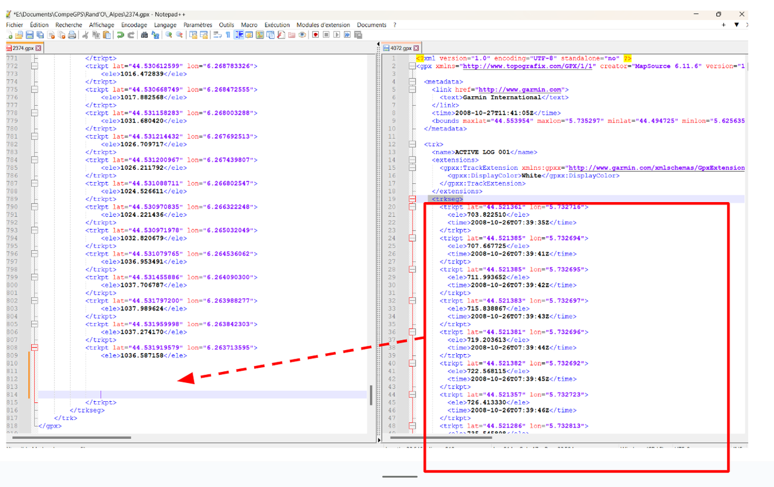Click the Zoom In magnifier icon

[168, 35]
